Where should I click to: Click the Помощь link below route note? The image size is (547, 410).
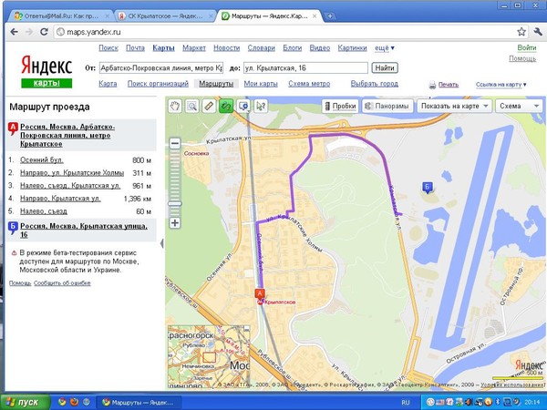point(20,283)
